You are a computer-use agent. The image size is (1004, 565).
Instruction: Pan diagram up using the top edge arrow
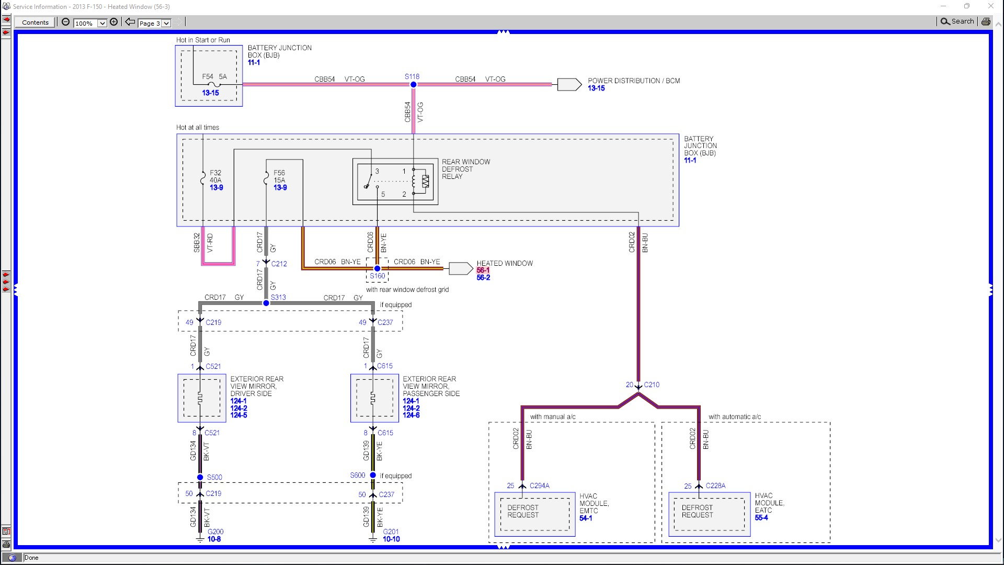[x=503, y=32]
